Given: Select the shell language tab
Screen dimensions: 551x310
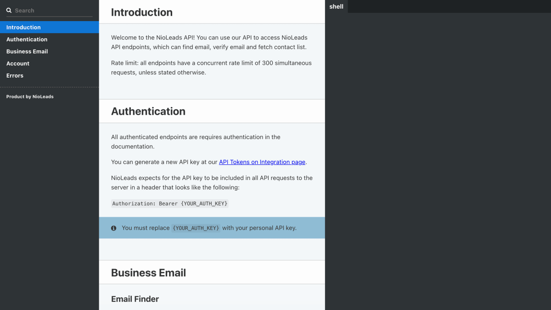Looking at the screenshot, I should [337, 6].
